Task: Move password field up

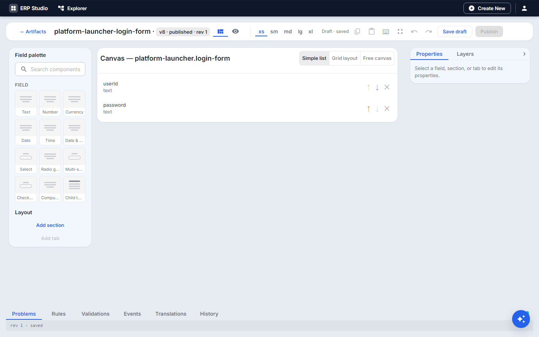Action: 369,109
